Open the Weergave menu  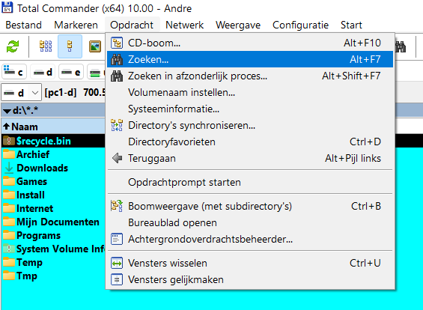238,25
